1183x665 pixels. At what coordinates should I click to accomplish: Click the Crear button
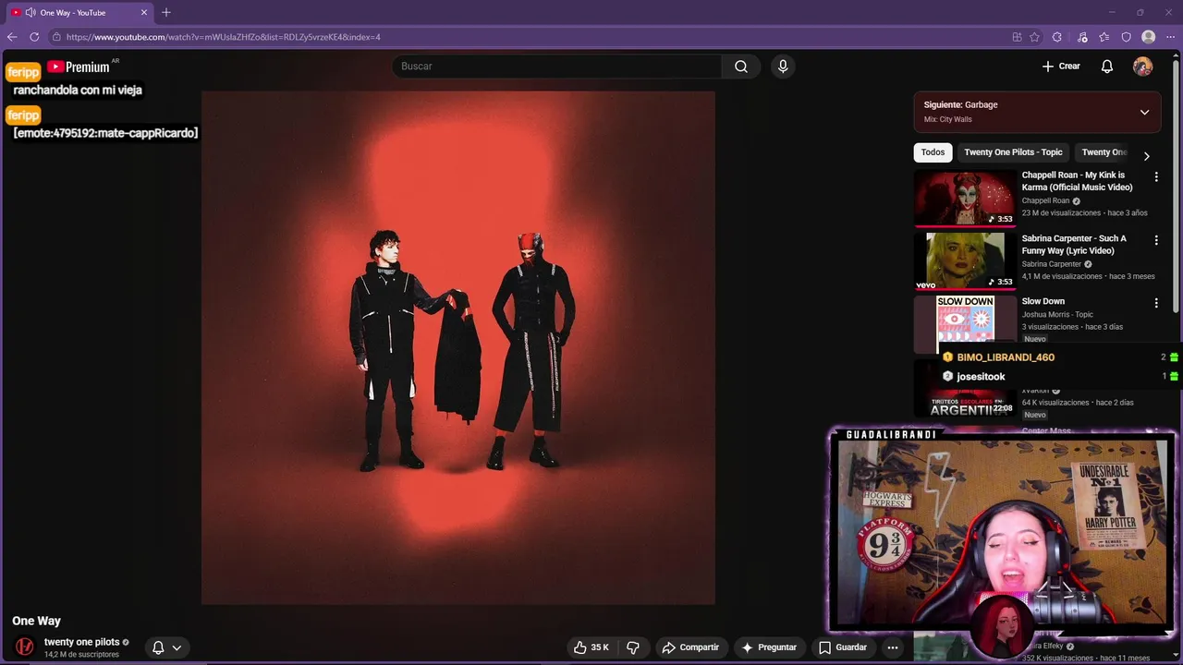pyautogui.click(x=1061, y=66)
